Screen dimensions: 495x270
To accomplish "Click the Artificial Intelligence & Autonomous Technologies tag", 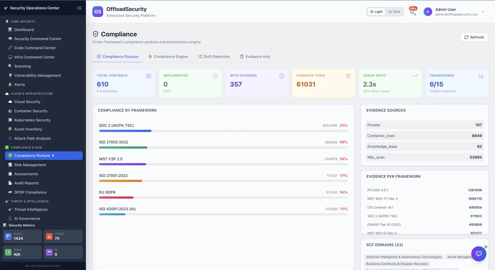I will click(x=404, y=257).
